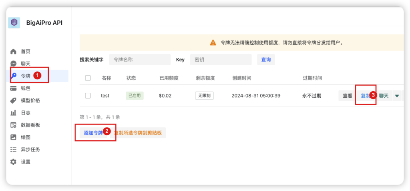Click the orange warning triangle icon
The height and width of the screenshot is (191, 410).
tap(213, 43)
